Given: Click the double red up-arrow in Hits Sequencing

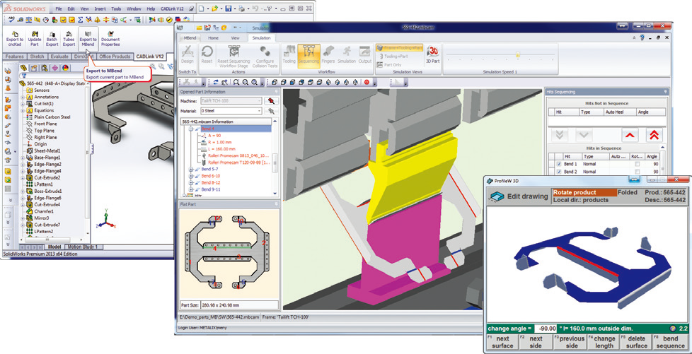Looking at the screenshot, I should pyautogui.click(x=654, y=135).
